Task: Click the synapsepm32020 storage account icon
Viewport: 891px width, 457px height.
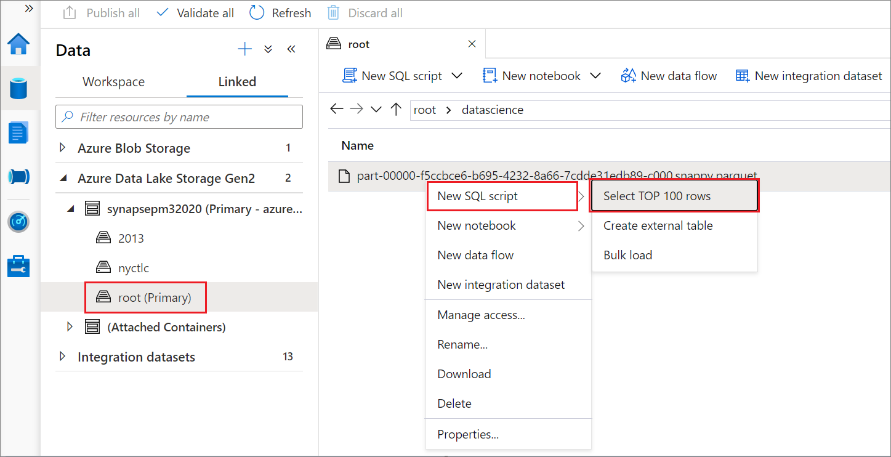Action: [92, 209]
